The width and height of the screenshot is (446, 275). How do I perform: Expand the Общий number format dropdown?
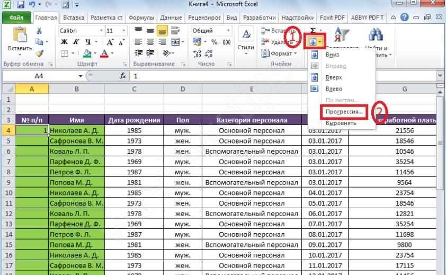(x=211, y=31)
